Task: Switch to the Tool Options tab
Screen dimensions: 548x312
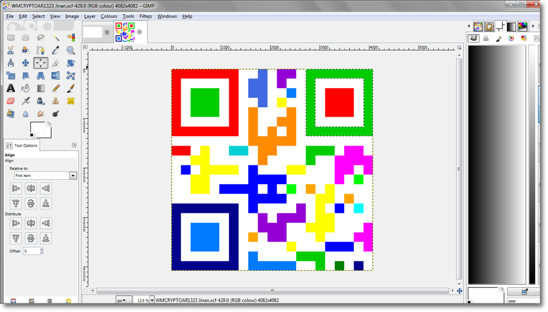Action: click(x=22, y=145)
